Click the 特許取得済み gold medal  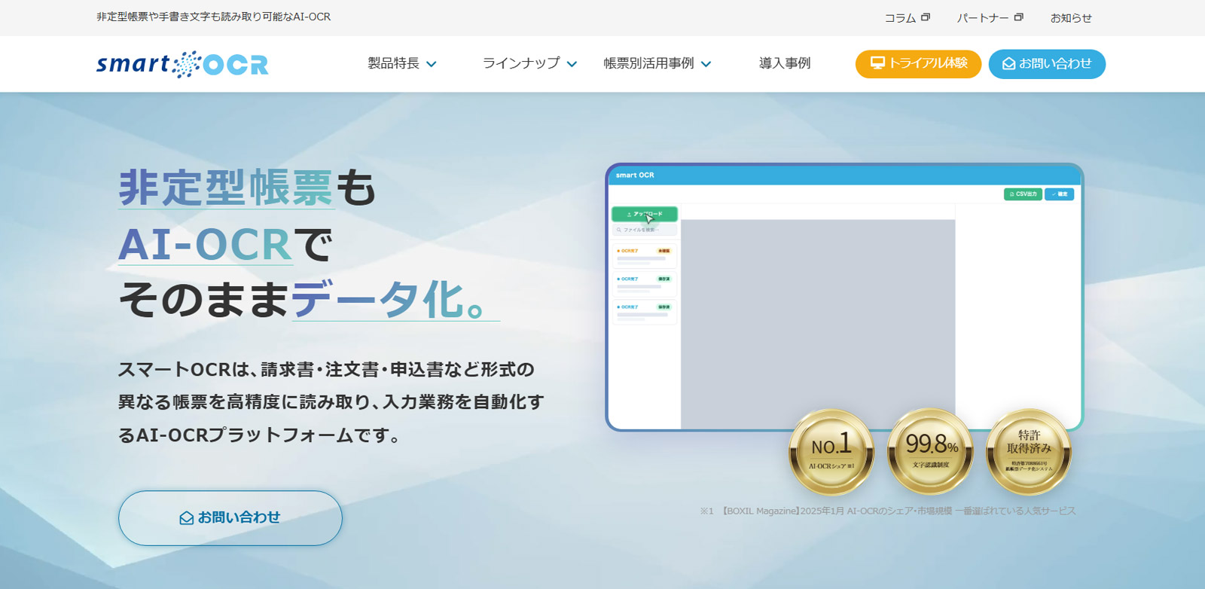1029,450
